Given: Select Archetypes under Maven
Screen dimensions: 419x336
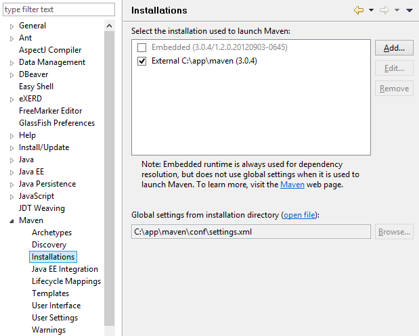Looking at the screenshot, I should pyautogui.click(x=51, y=233).
